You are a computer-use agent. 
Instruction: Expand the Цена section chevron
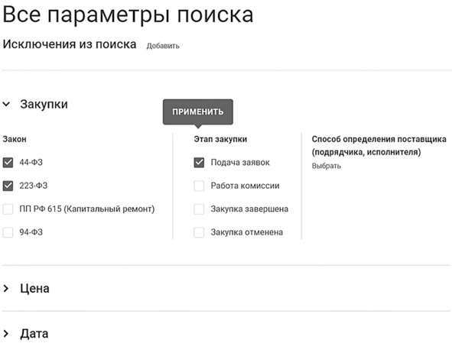tap(6, 288)
